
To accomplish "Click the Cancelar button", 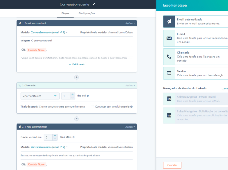I will click(172, 165).
